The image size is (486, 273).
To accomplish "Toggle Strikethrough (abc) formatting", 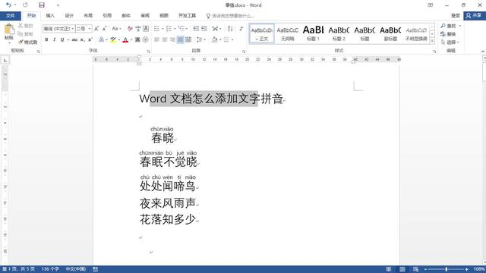I will 74,39.
